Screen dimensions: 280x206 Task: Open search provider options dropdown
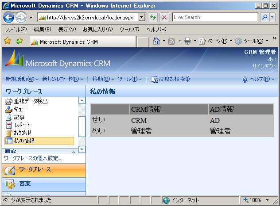(272, 17)
